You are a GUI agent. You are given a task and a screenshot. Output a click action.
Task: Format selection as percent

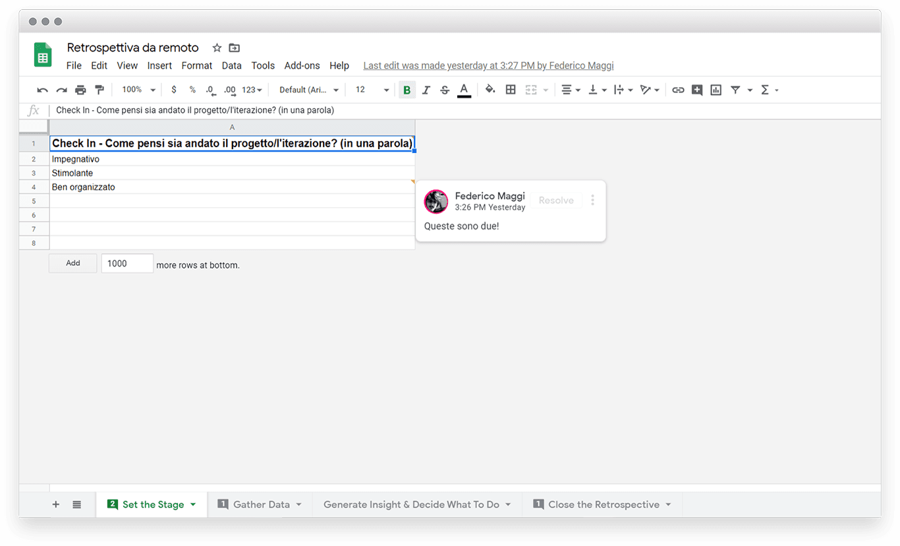[192, 90]
